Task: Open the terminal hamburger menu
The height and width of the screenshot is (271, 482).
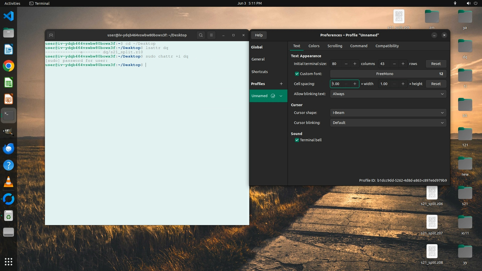Action: tap(211, 35)
